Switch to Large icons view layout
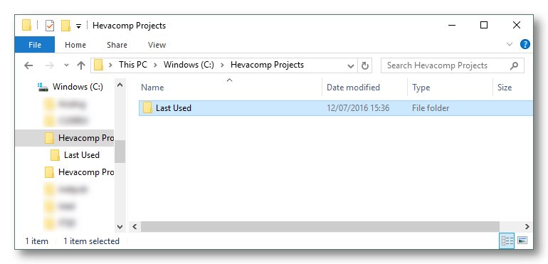The image size is (548, 264). 522,241
